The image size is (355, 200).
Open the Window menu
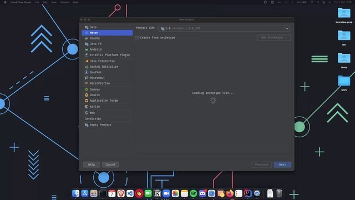click(x=65, y=2)
